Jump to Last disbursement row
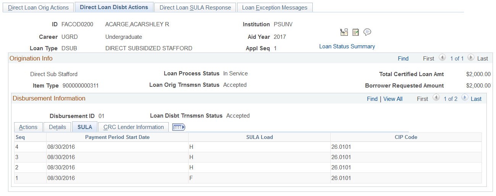496x196 pixels. click(476, 99)
